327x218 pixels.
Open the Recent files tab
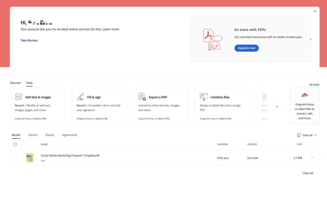16,135
